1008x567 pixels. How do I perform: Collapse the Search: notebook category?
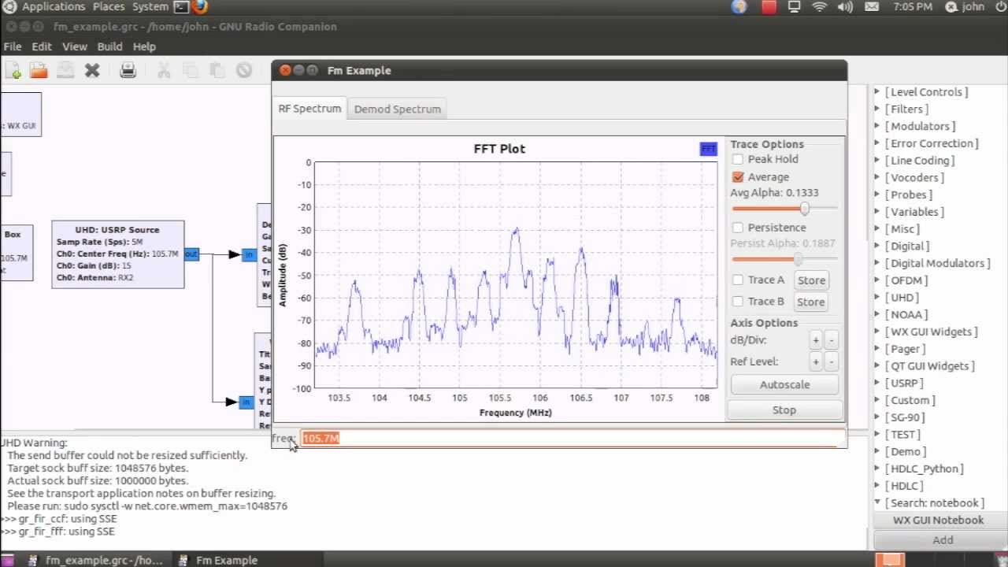[877, 502]
